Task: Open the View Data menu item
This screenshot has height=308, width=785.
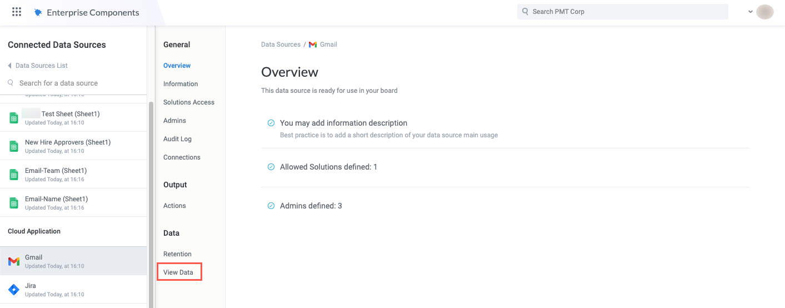Action: click(x=178, y=272)
